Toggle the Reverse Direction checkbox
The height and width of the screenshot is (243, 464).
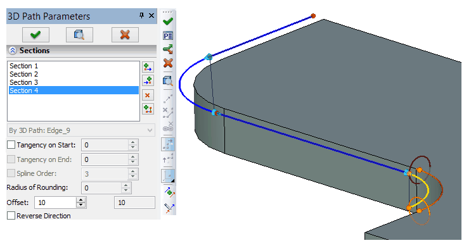[x=11, y=216]
